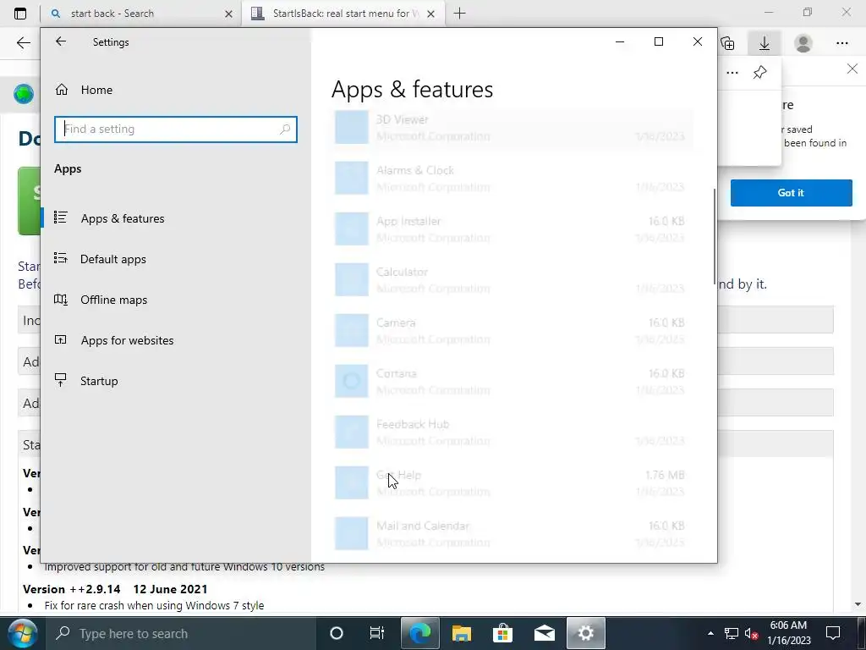Click the Offline maps map icon
The width and height of the screenshot is (866, 650).
click(x=61, y=300)
